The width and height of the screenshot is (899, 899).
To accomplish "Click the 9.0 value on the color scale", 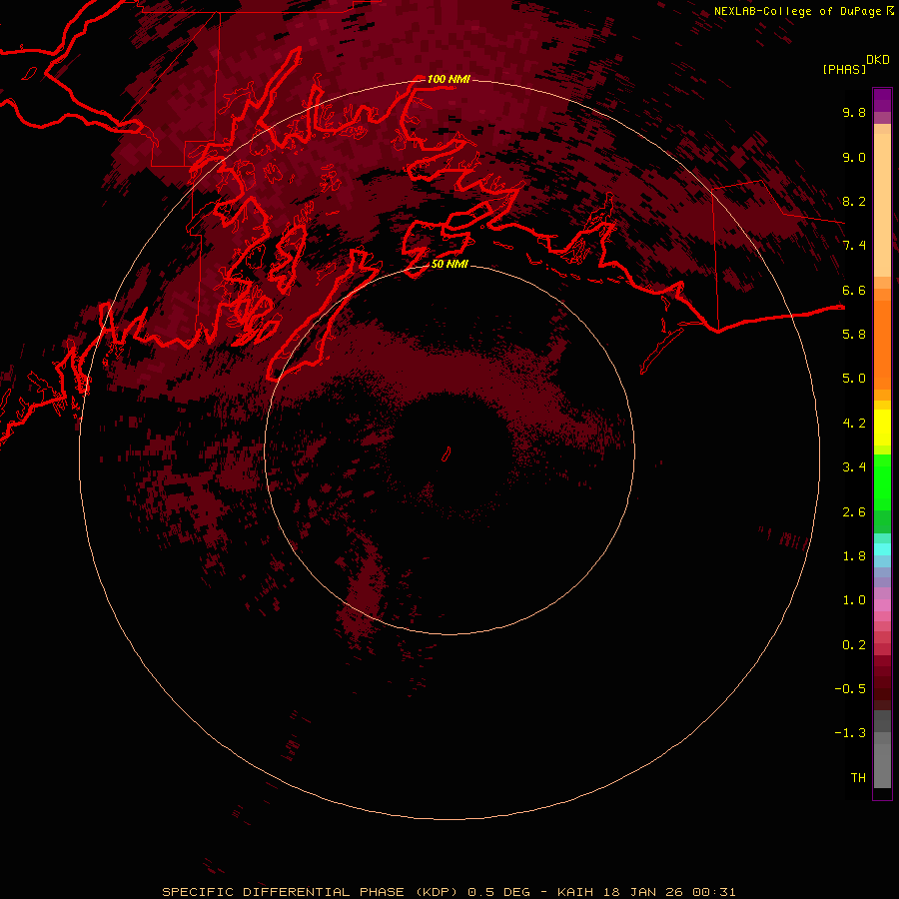I will 854,157.
